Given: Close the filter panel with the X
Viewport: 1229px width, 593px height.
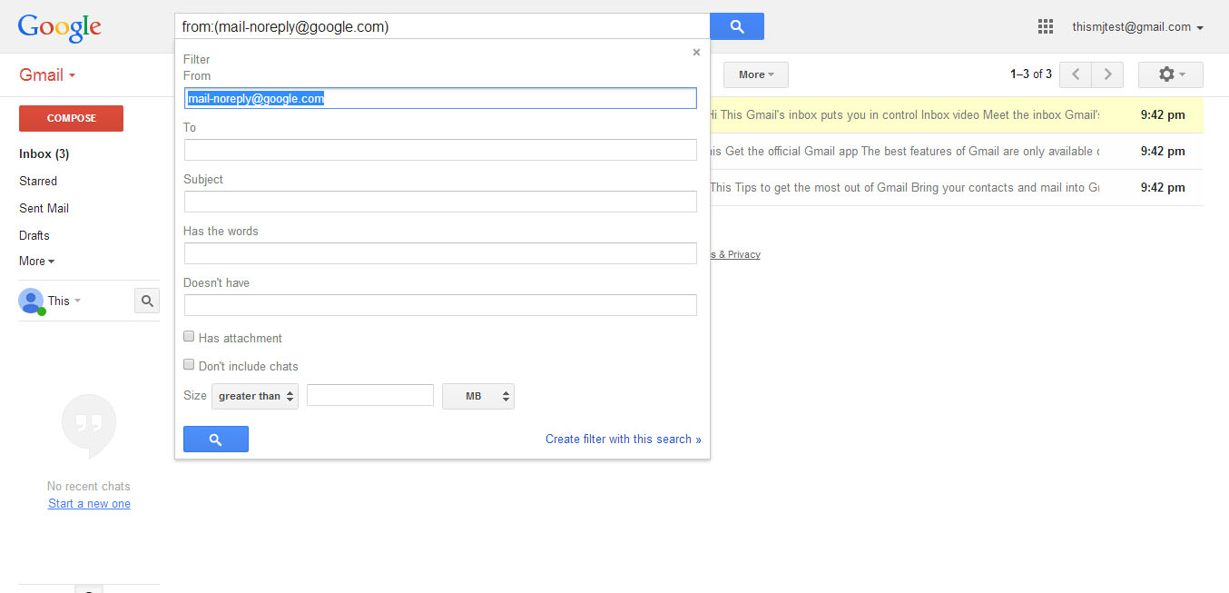Looking at the screenshot, I should 696,52.
